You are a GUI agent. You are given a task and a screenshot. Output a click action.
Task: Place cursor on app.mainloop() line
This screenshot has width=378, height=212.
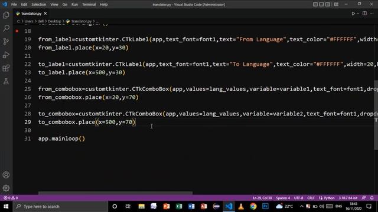[61, 138]
